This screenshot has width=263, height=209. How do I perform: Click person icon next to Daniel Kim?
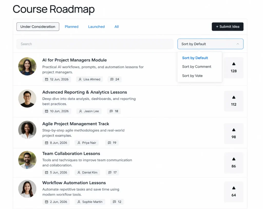click(x=79, y=172)
